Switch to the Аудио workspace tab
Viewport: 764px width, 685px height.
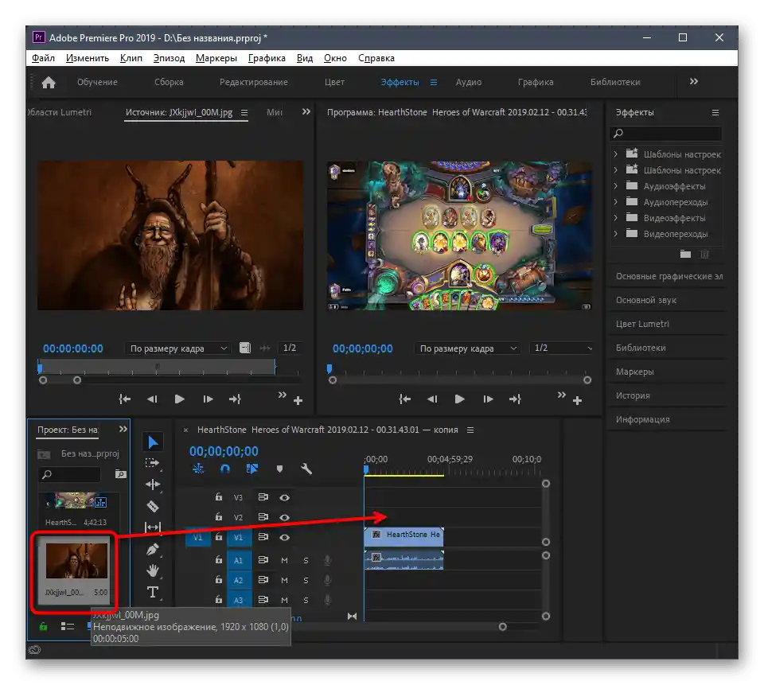(469, 82)
